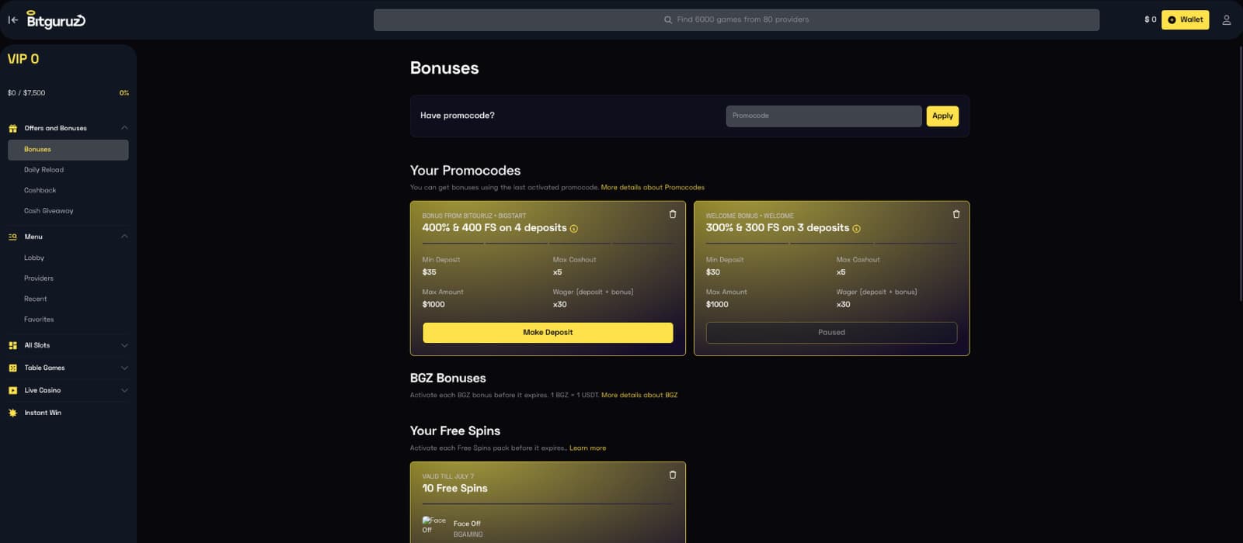This screenshot has height=543, width=1243.
Task: Expand the All Slots chevron
Action: [124, 345]
